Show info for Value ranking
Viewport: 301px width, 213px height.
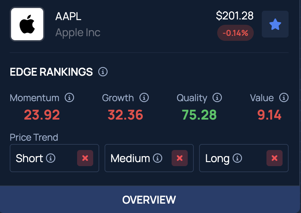(x=284, y=97)
